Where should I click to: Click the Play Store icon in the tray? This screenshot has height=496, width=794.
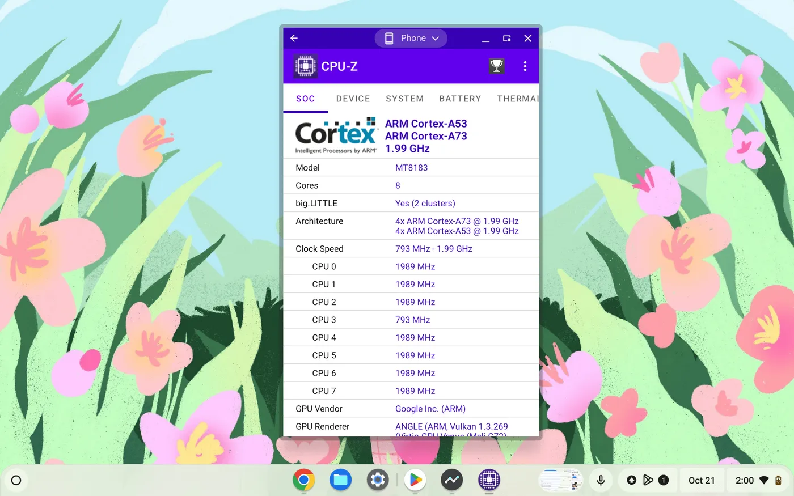(x=648, y=481)
